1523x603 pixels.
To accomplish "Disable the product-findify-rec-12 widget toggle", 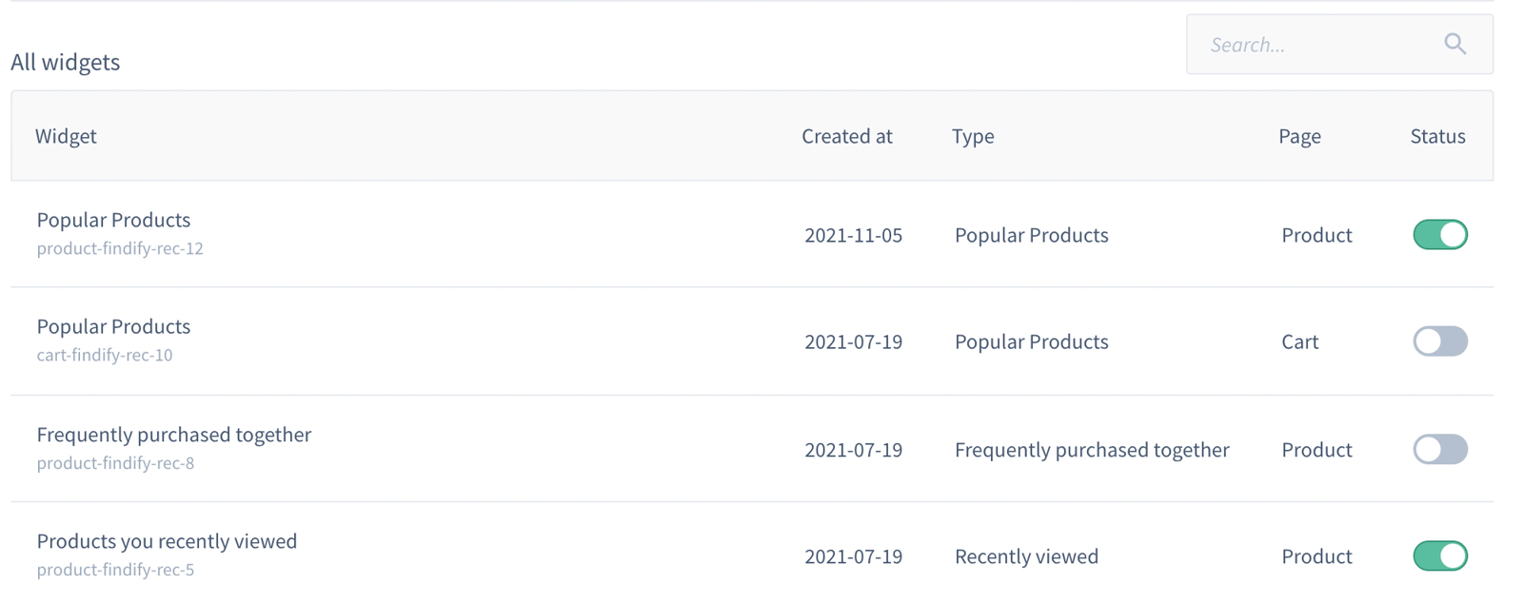I will click(1439, 235).
